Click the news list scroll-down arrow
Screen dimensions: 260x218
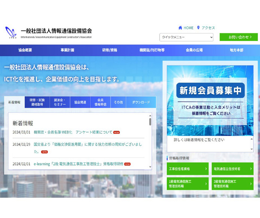coord(150,167)
